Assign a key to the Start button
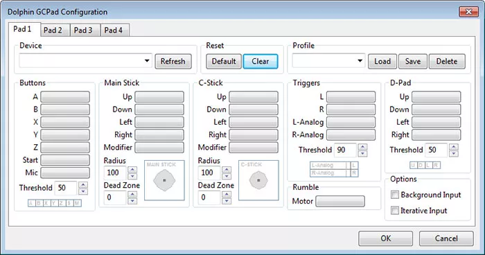This screenshot has height=255, width=485. click(x=65, y=160)
